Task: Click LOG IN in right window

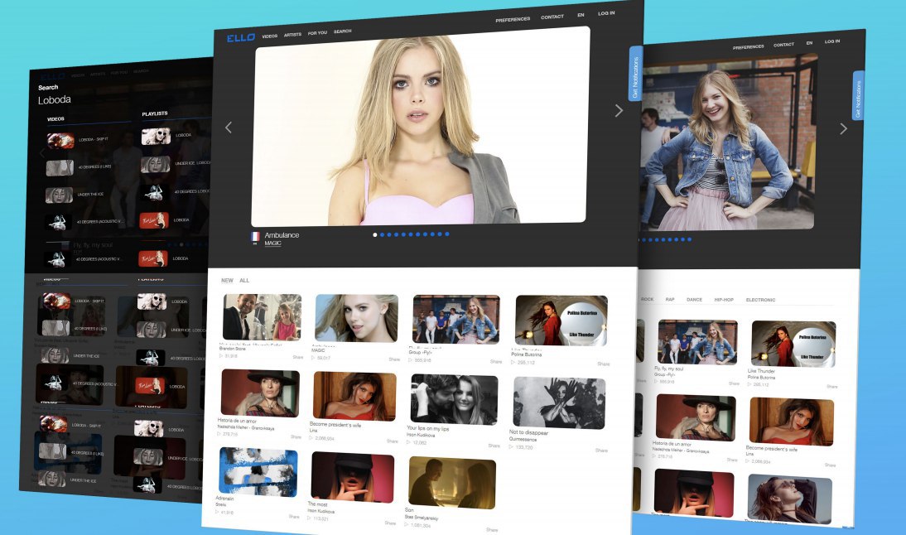Action: (x=832, y=41)
